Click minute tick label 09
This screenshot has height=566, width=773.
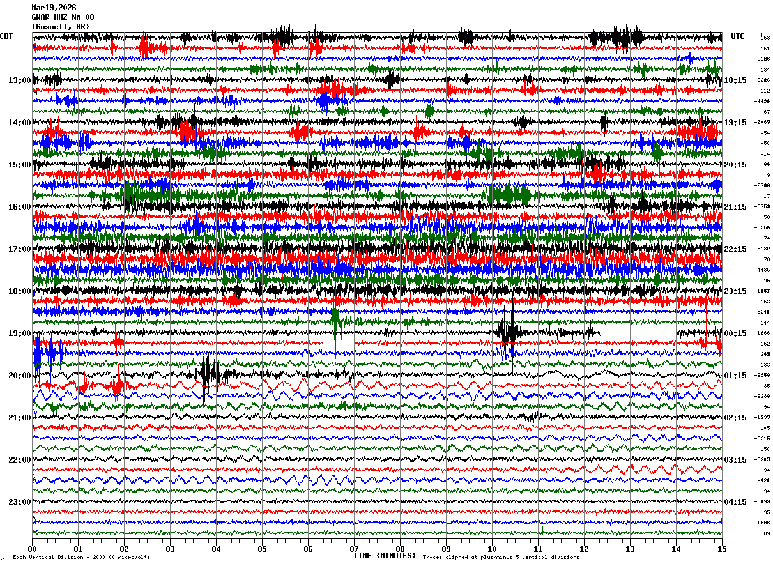(x=446, y=549)
